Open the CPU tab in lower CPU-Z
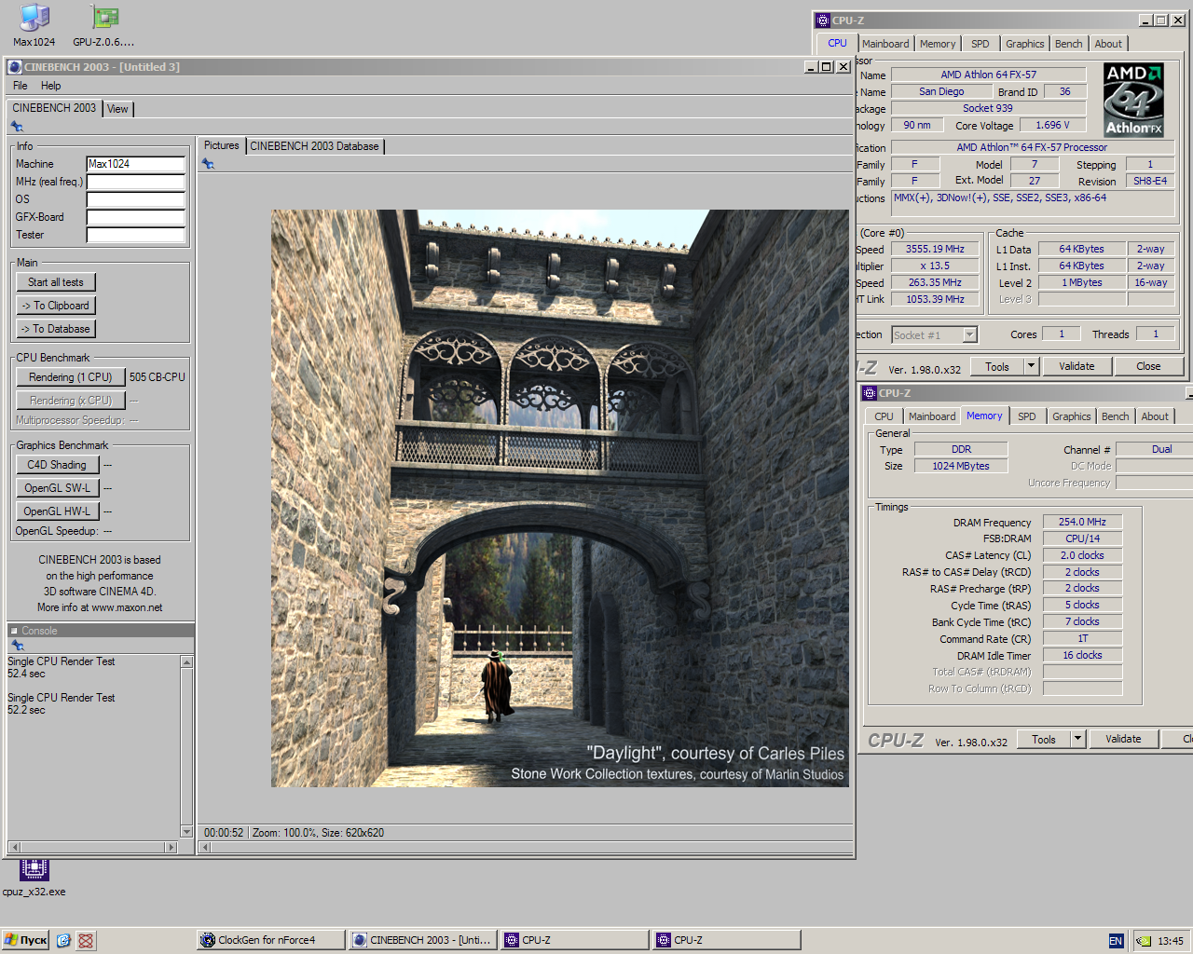Viewport: 1193px width, 954px height. tap(884, 416)
